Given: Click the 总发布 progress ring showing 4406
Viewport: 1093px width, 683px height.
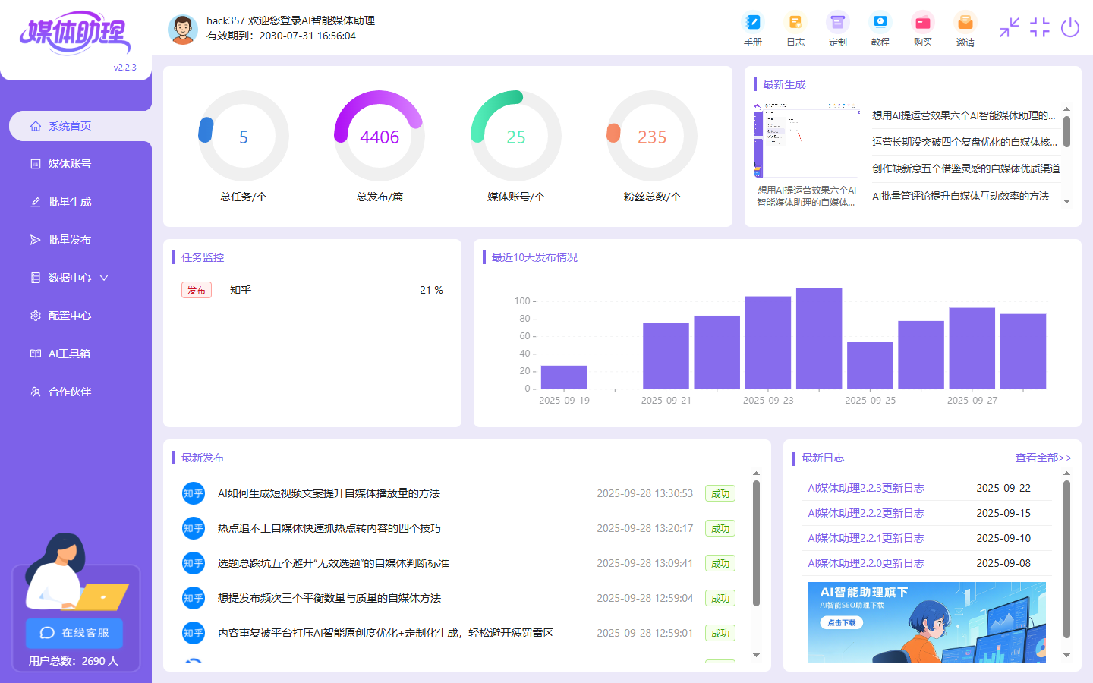Looking at the screenshot, I should 379,137.
